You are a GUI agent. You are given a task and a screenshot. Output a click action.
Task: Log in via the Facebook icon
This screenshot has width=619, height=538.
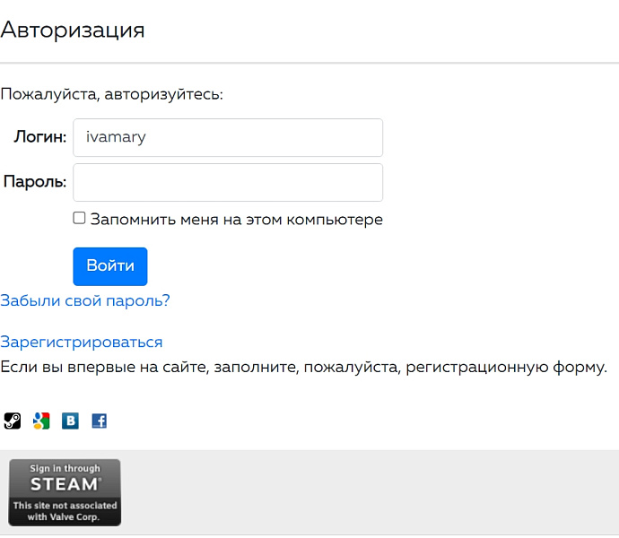tap(99, 421)
